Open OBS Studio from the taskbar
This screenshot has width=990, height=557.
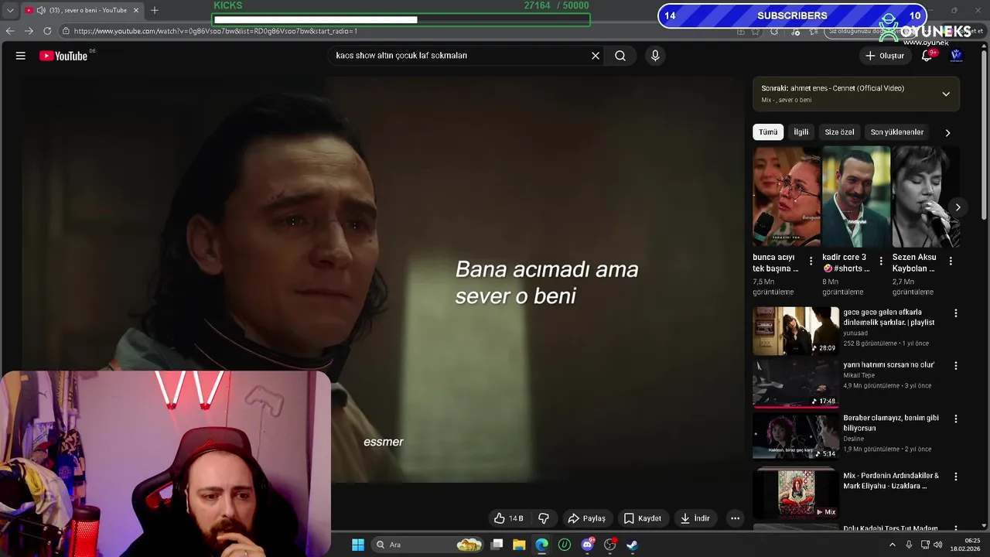click(x=609, y=545)
